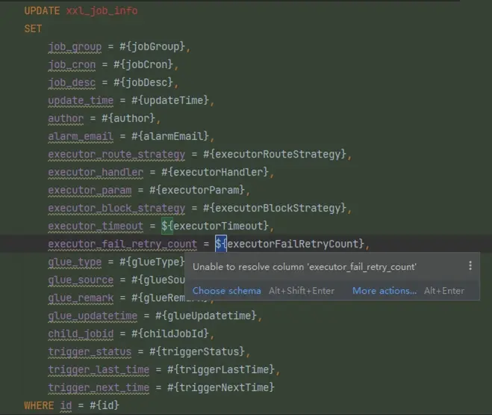Click the glue_source column name

click(x=81, y=280)
